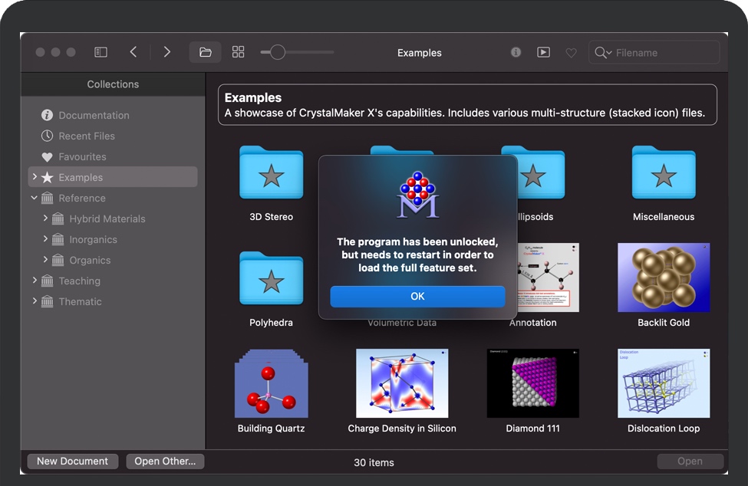Viewport: 748px width, 486px height.
Task: Select Favourites in the sidebar
Action: pyautogui.click(x=82, y=156)
